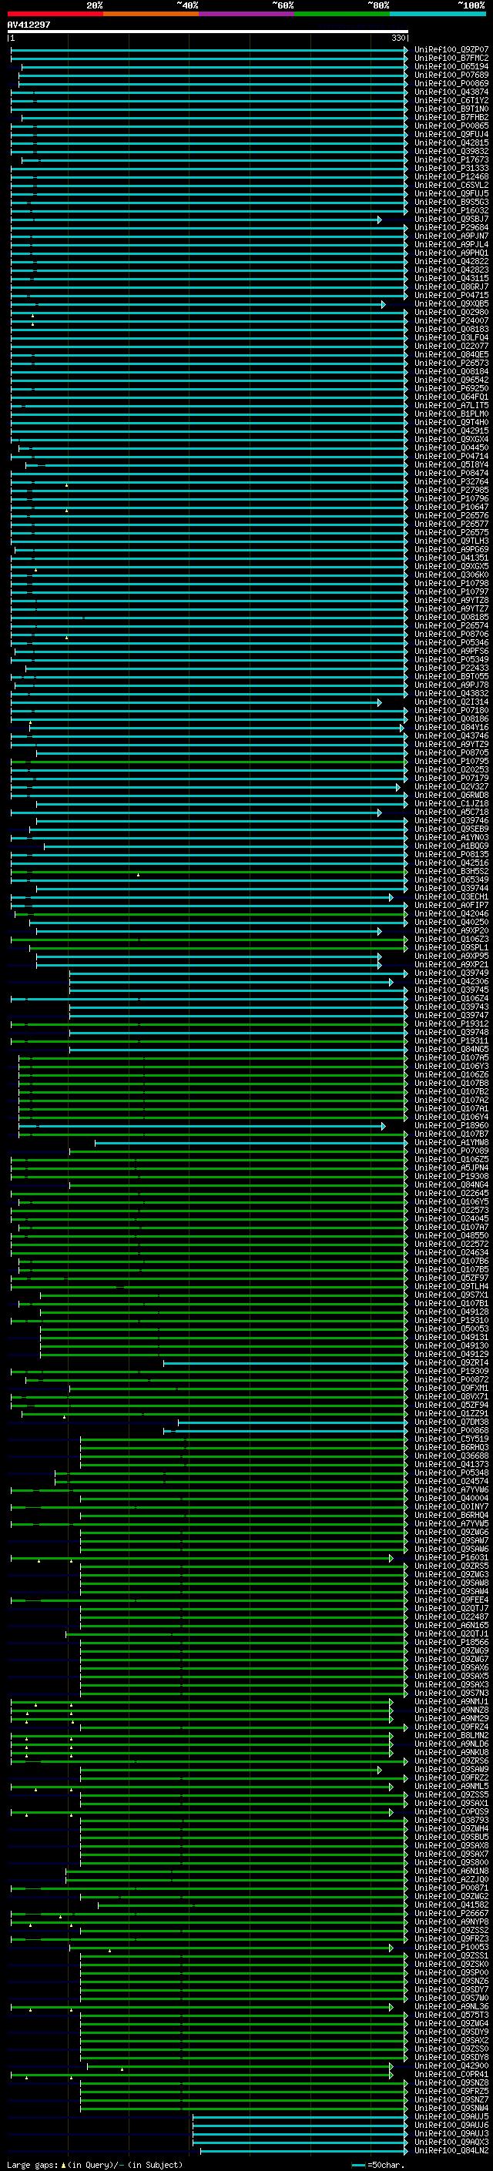Click the white query sequence ruler bar
Screen dimensions: 493x2171
pos(207,32)
